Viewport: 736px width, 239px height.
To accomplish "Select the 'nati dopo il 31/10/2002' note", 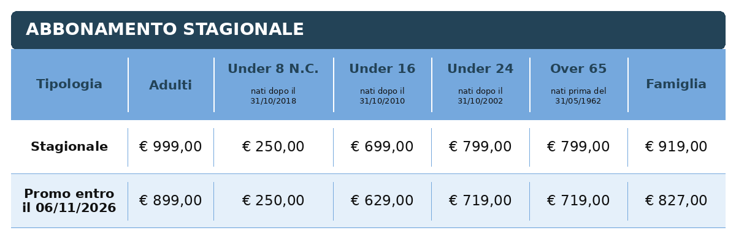I will (x=480, y=96).
